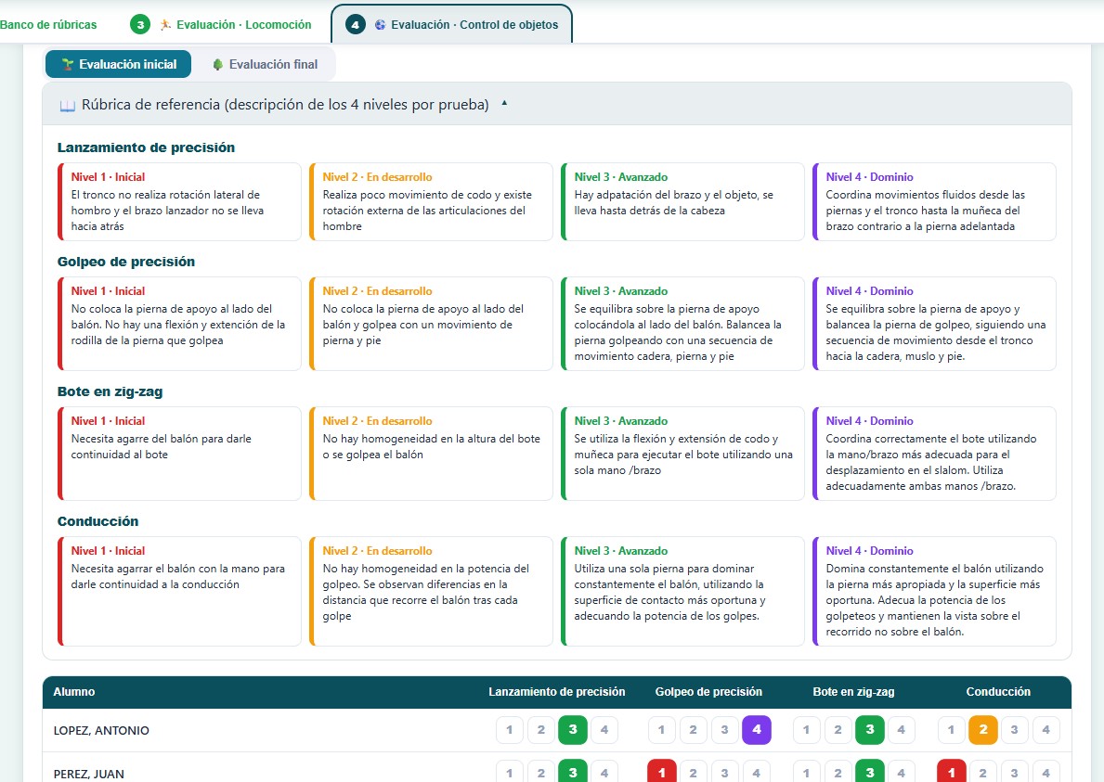Select green level 3 for PEREZ Bote
This screenshot has height=782, width=1104.
(x=869, y=773)
